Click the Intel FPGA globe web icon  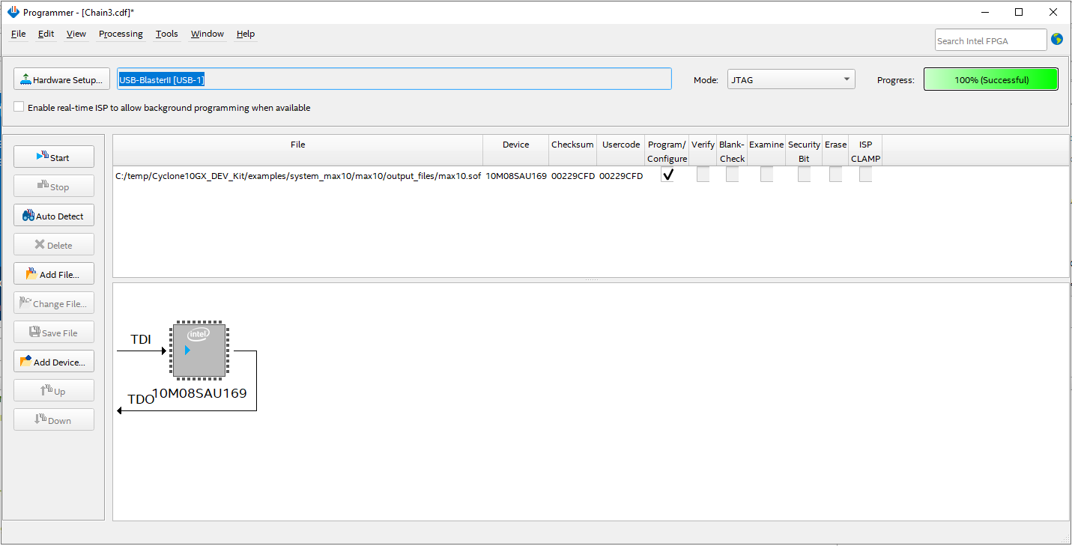tap(1057, 40)
